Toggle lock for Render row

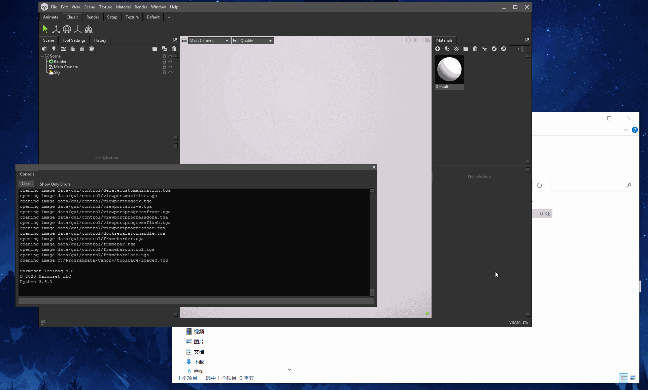coord(164,62)
